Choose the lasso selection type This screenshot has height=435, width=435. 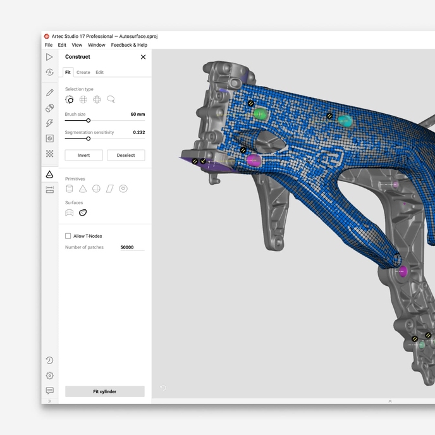(x=111, y=99)
